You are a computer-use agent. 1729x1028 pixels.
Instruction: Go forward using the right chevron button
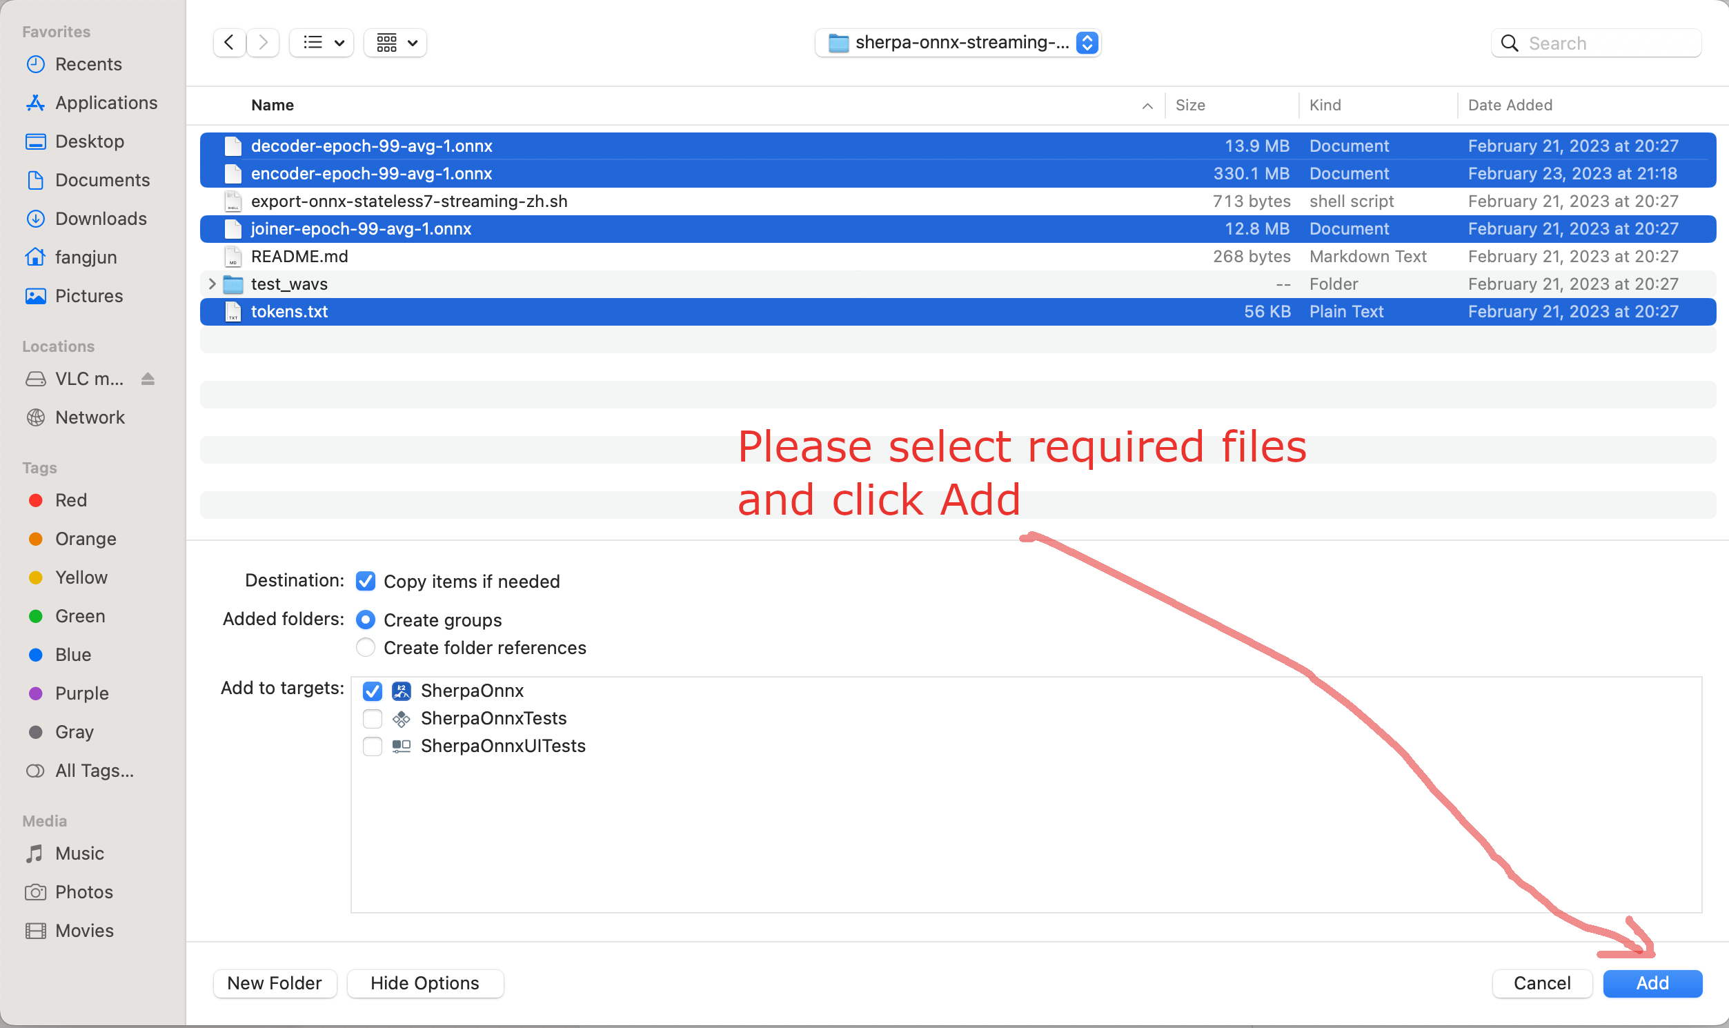pos(263,43)
